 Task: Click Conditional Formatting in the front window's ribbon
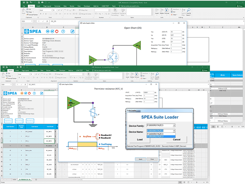(x=89, y=76)
